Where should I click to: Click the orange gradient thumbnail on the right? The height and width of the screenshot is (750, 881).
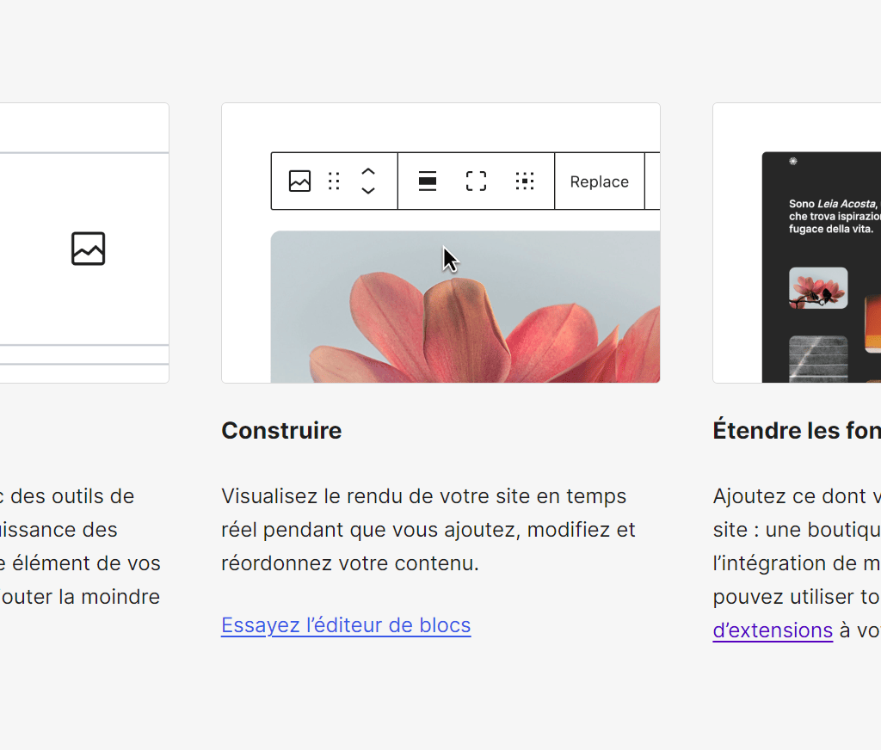tap(872, 323)
